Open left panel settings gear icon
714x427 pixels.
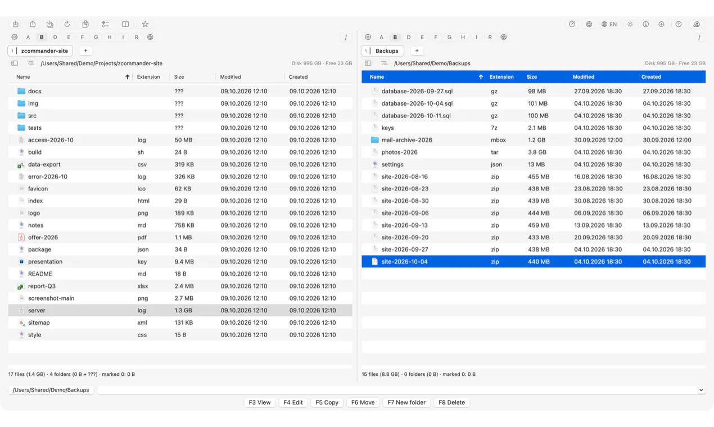pyautogui.click(x=15, y=37)
